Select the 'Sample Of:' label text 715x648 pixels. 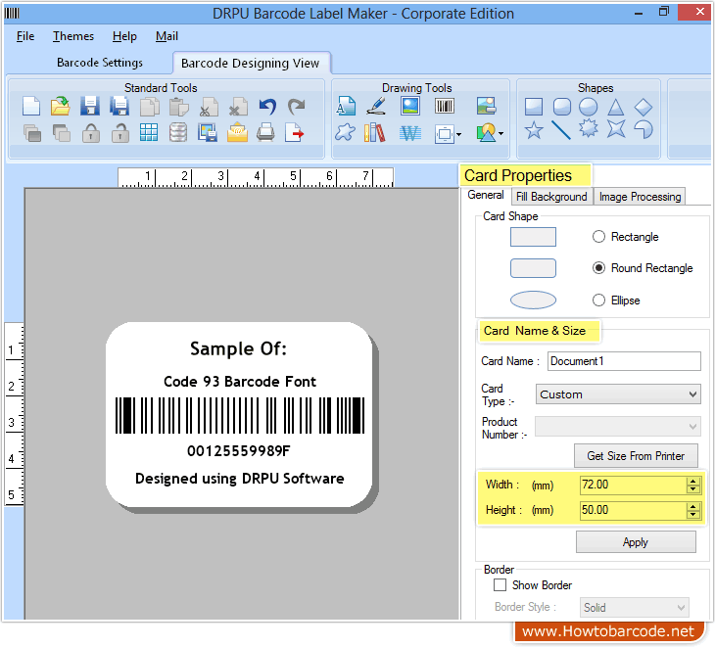(238, 348)
